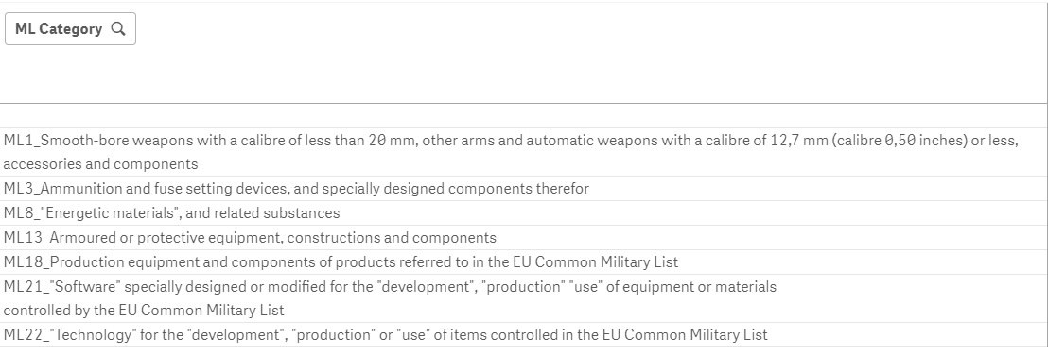Click the 'ML Category' label text
This screenshot has height=354, width=1048.
[58, 28]
